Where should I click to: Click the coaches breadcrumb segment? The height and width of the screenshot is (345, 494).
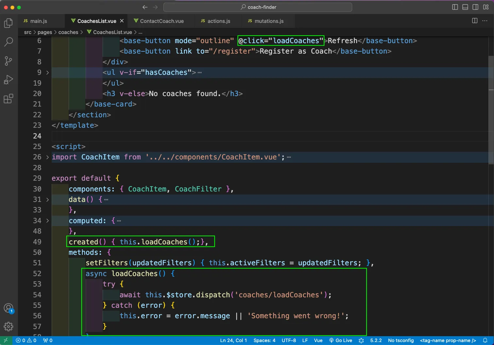point(68,32)
